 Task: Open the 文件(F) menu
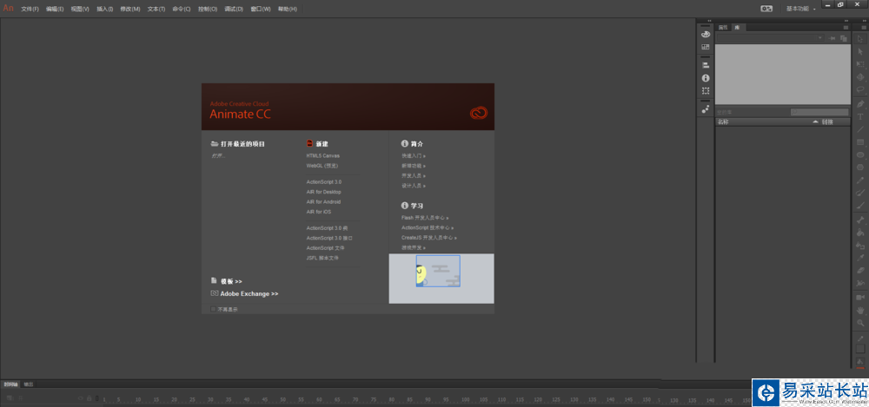30,9
